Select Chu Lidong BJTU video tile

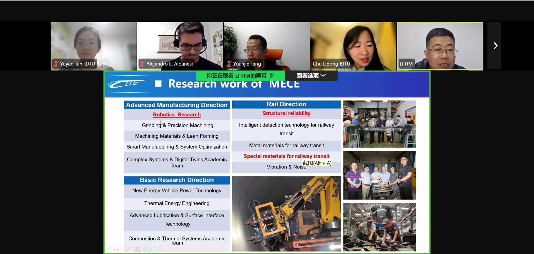click(x=353, y=46)
